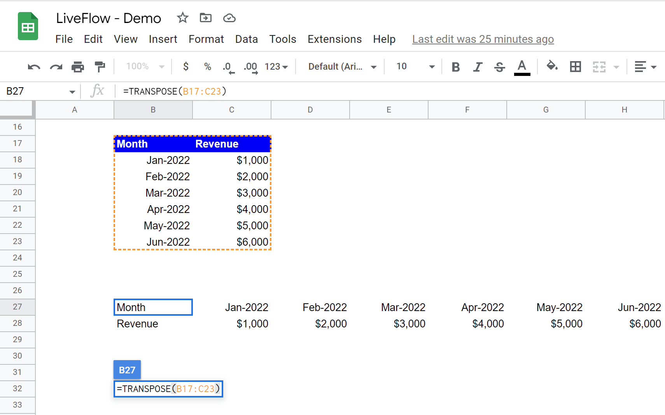Apply currency format with dollar button

pyautogui.click(x=186, y=67)
